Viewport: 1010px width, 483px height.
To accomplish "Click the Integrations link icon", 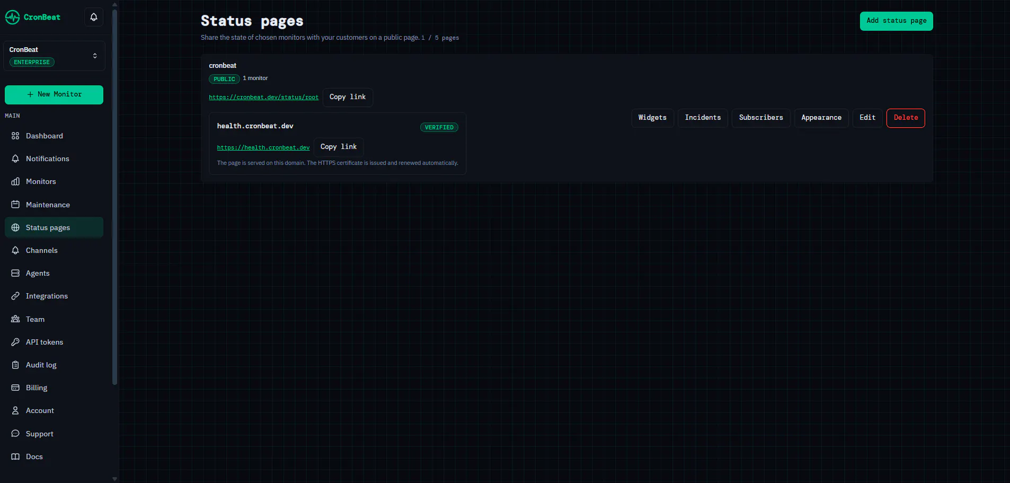I will (x=15, y=296).
